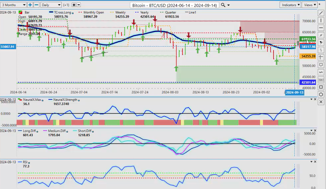Open the NeuralX panel options arrow
This screenshot has height=189, width=326.
[312, 99]
